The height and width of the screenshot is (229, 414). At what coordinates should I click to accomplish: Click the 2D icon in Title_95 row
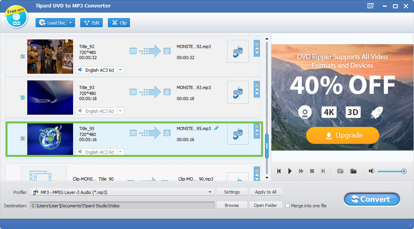(x=133, y=133)
